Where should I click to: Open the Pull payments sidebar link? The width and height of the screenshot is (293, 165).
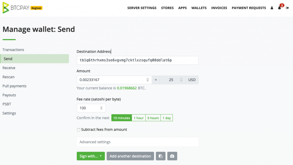(14, 86)
